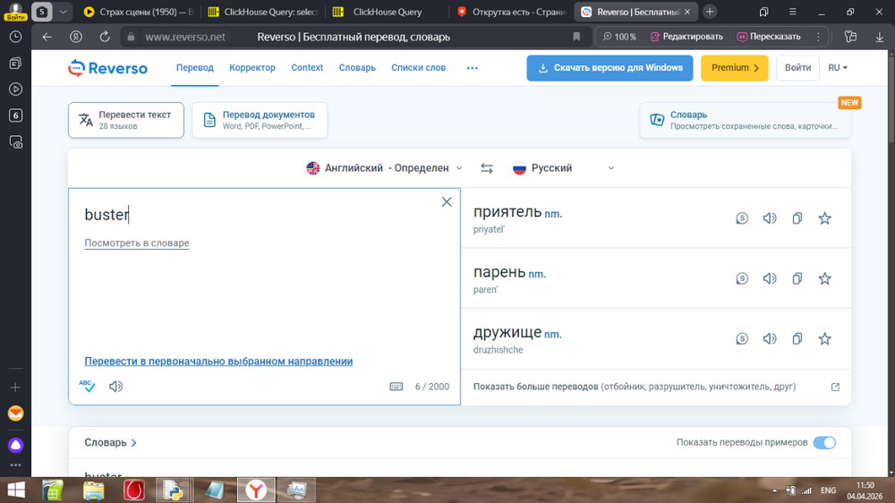Click 'Скачать версию для Windows' button
The height and width of the screenshot is (503, 895).
click(x=609, y=68)
